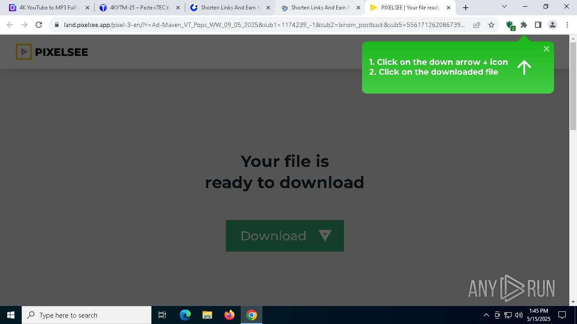Open the fourth tab, Shorten Links And Earn

coord(319,8)
